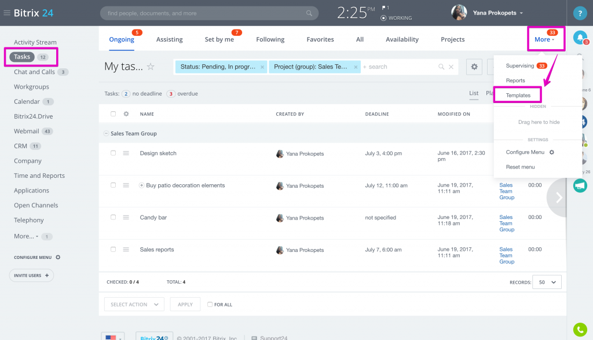Filter by 2 no deadline tasks counter

point(126,94)
